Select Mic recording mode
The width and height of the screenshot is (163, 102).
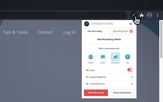[x=128, y=57]
